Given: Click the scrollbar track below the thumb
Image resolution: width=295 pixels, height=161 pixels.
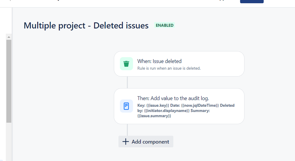Looking at the screenshot, I should pos(9,142).
